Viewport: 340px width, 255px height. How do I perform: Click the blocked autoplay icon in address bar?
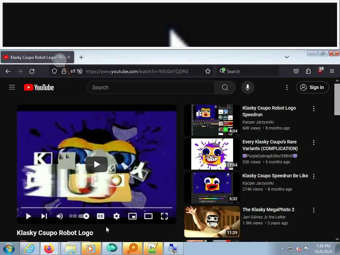point(80,71)
